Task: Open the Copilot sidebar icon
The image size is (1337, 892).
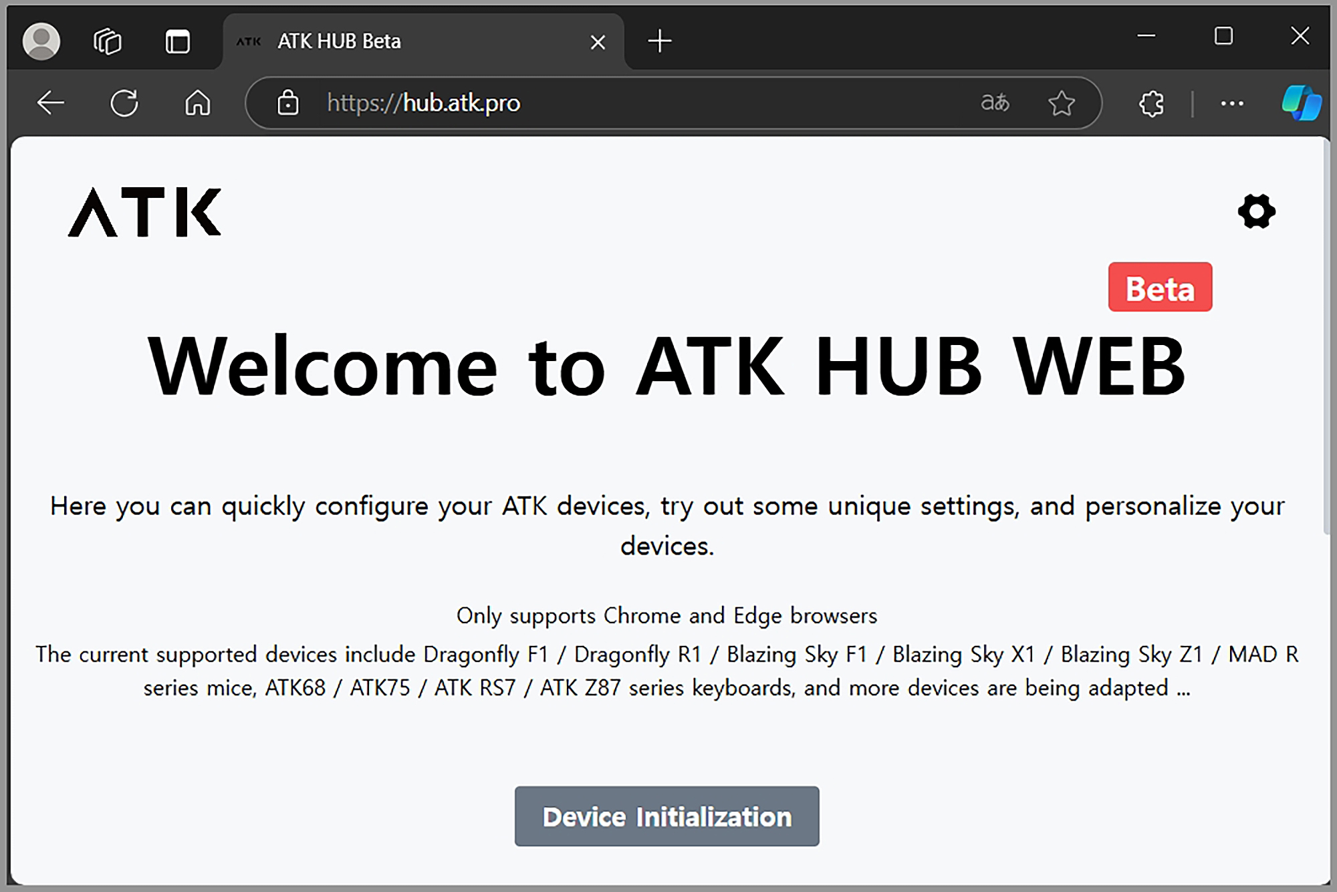Action: click(x=1301, y=103)
